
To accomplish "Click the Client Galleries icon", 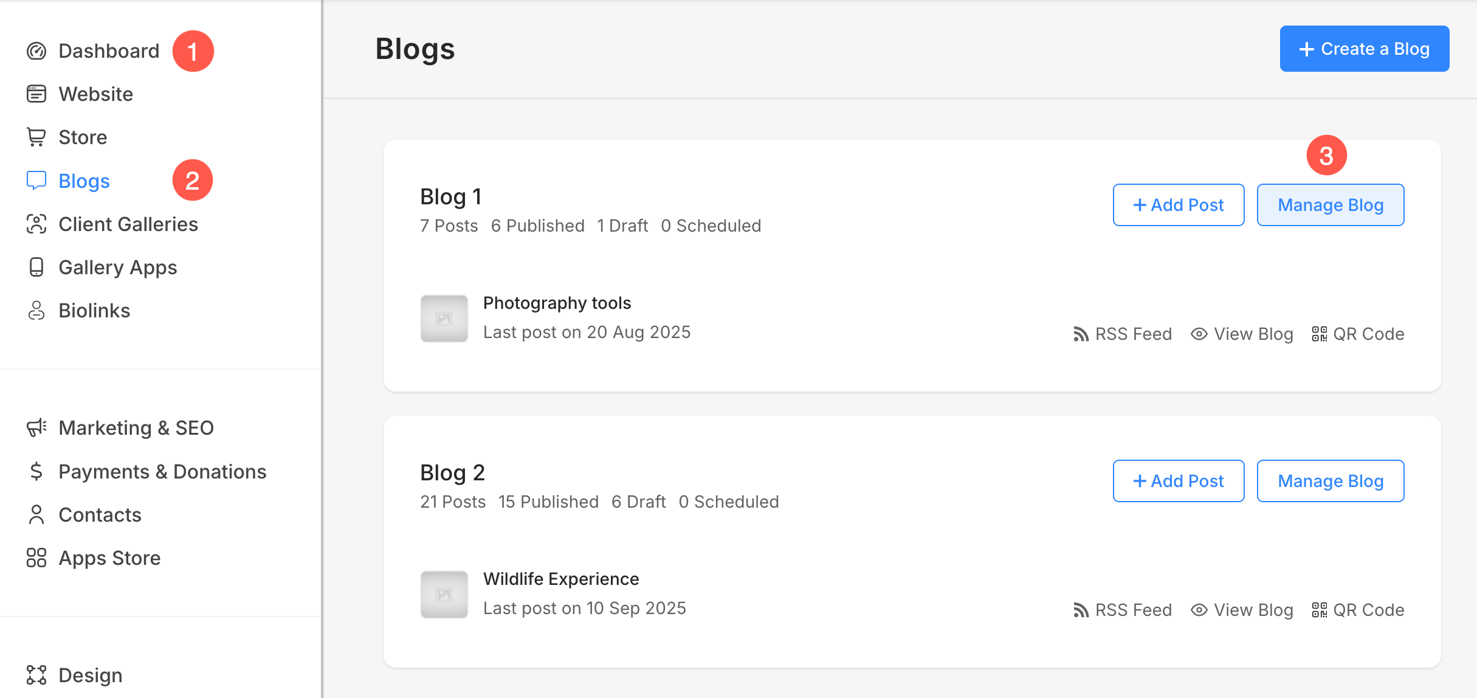I will click(x=36, y=224).
